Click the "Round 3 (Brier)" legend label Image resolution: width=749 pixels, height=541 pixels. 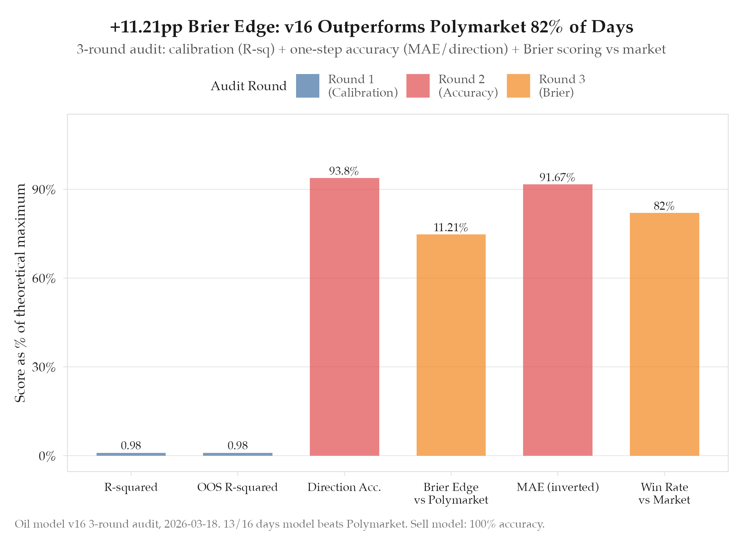[x=562, y=86]
